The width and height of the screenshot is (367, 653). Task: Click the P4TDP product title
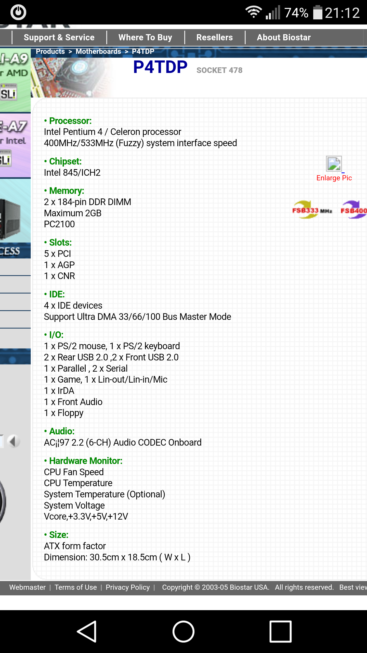coord(160,67)
